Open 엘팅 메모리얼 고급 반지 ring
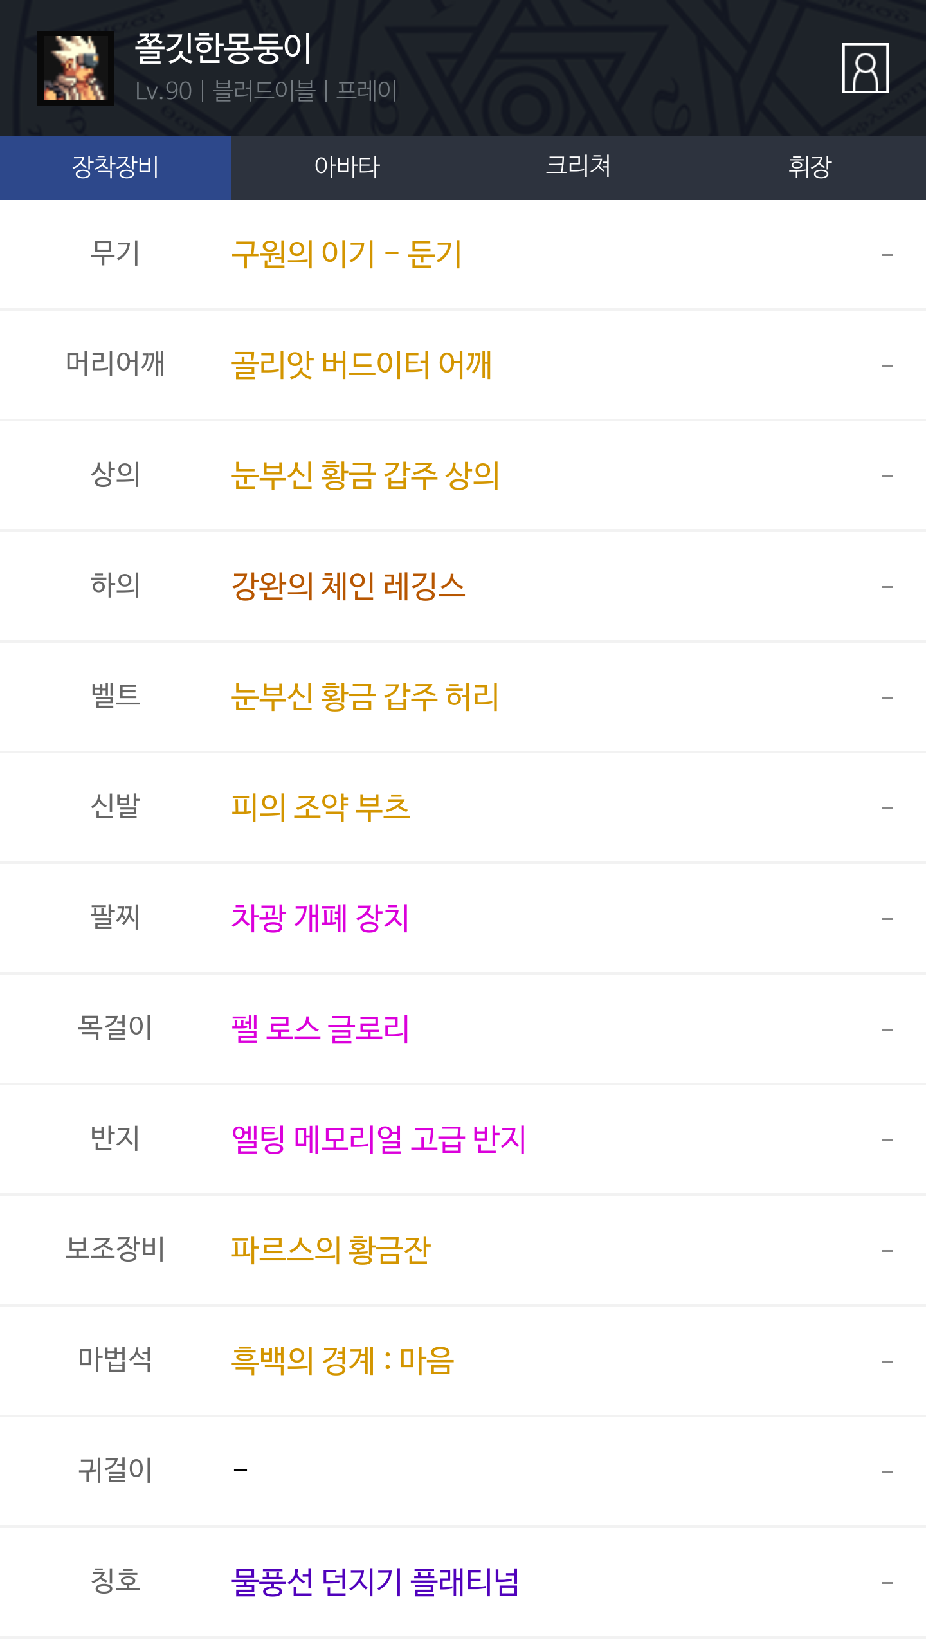Image resolution: width=926 pixels, height=1647 pixels. pyautogui.click(x=379, y=1139)
